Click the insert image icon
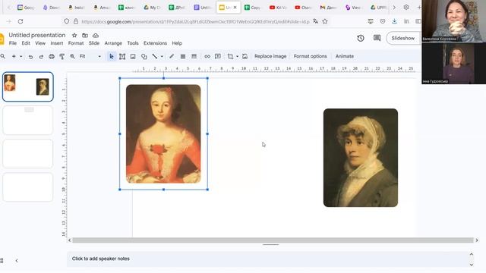Viewport: 486px width, 273px height. (133, 56)
